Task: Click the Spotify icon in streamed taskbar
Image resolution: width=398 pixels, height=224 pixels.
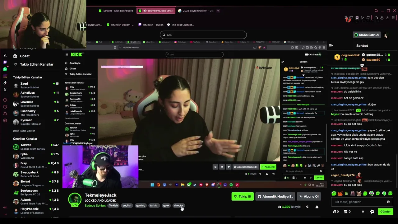Action: pos(231,185)
